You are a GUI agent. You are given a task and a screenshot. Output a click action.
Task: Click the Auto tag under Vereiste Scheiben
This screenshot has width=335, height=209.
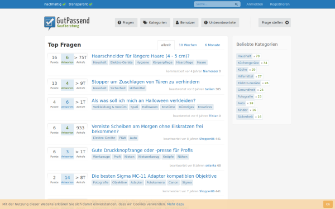[133, 138]
